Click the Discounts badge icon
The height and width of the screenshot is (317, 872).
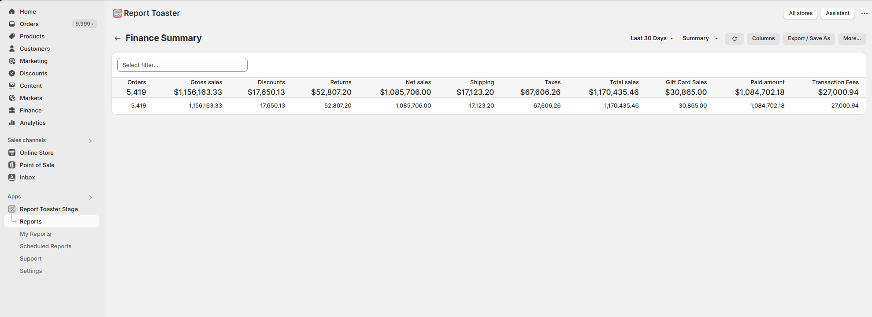pyautogui.click(x=12, y=73)
